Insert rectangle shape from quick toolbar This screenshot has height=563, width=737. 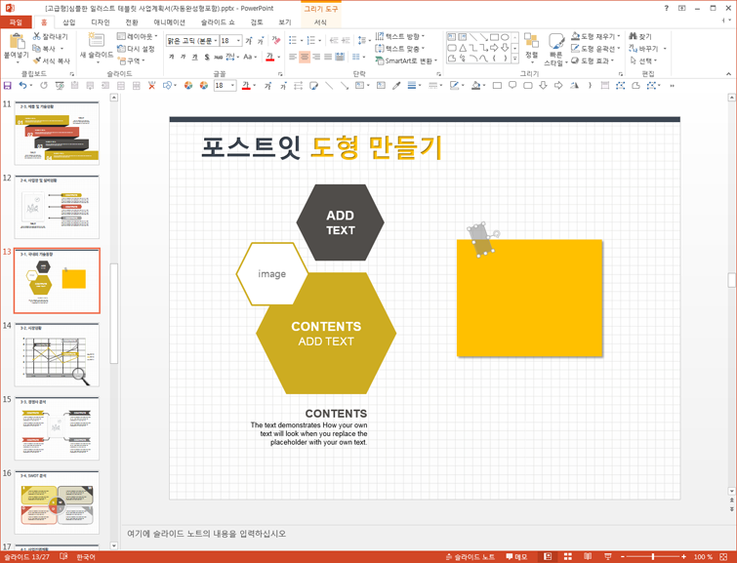click(497, 85)
